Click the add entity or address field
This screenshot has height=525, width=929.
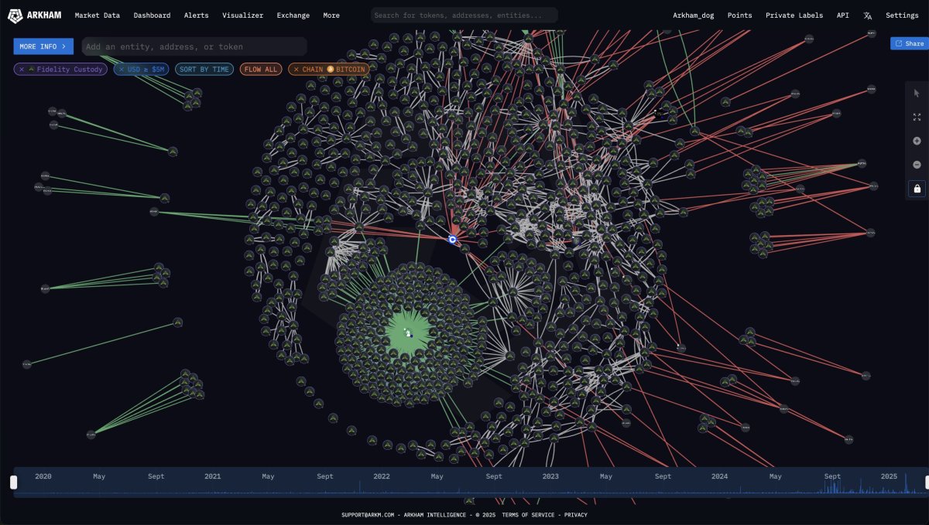click(194, 46)
